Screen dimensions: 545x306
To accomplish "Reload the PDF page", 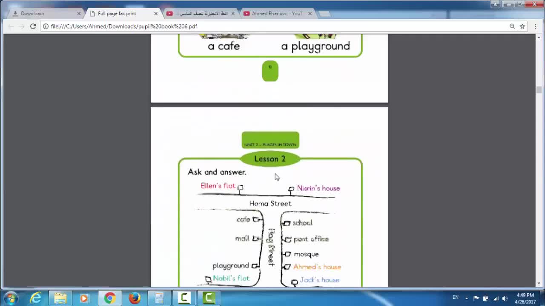I will pyautogui.click(x=33, y=26).
